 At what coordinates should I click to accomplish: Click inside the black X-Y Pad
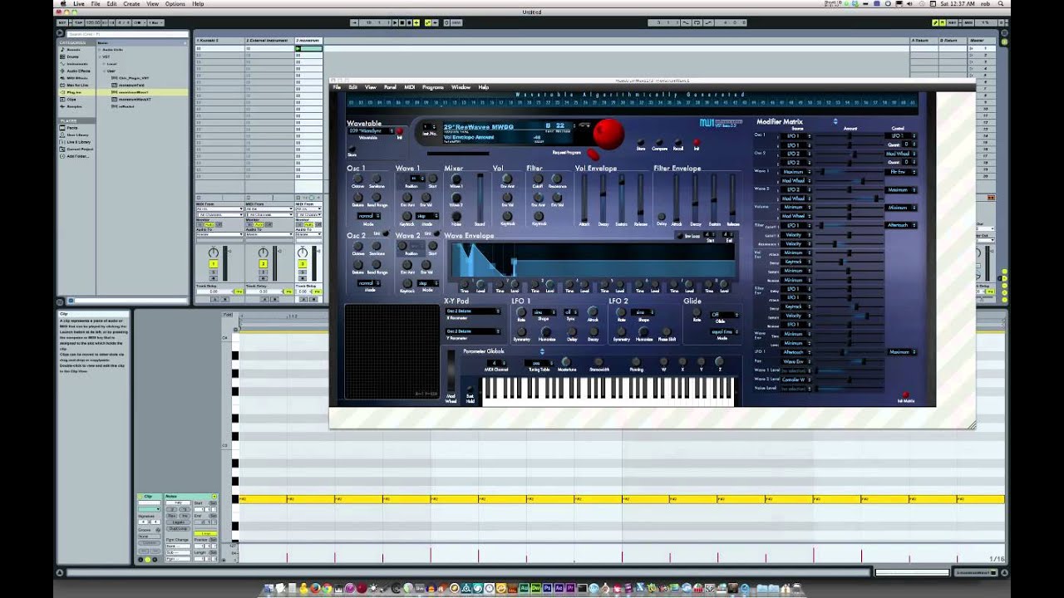coord(392,351)
